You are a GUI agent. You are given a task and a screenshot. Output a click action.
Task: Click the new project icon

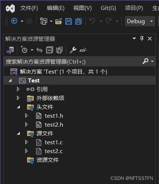point(43,21)
